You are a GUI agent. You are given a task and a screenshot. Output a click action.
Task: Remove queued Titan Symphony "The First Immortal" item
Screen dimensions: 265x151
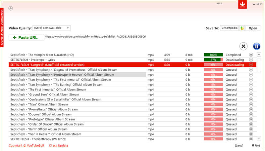[251, 80]
